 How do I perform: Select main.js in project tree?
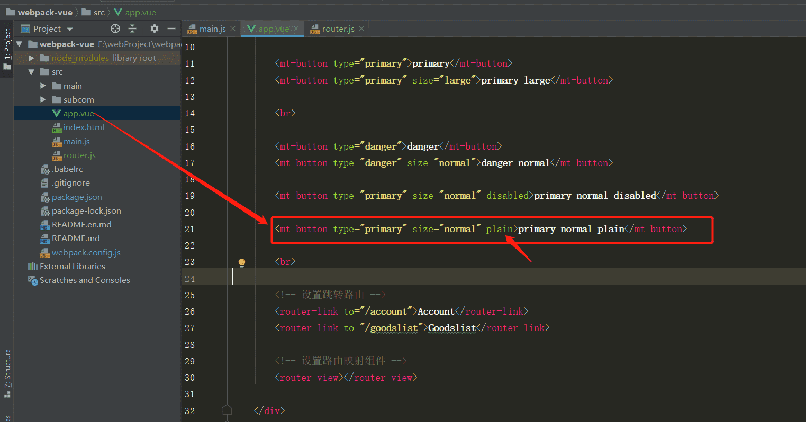pyautogui.click(x=77, y=141)
